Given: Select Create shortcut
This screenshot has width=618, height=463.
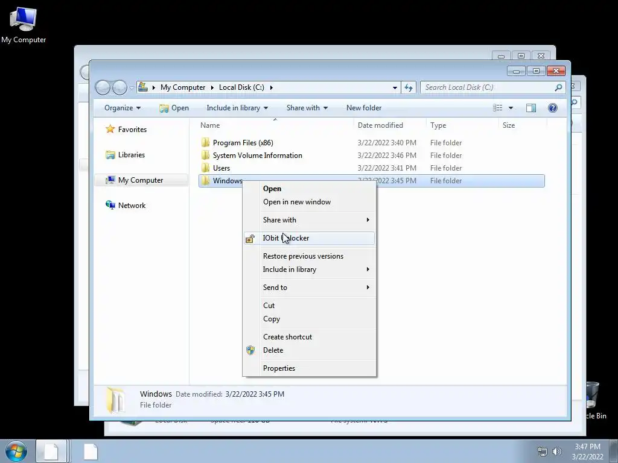Looking at the screenshot, I should (310, 337).
